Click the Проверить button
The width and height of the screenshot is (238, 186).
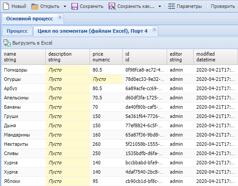pyautogui.click(x=223, y=6)
